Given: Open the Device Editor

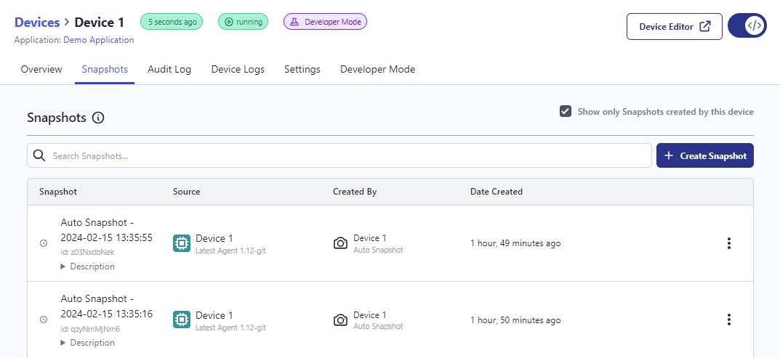Looking at the screenshot, I should coord(674,26).
